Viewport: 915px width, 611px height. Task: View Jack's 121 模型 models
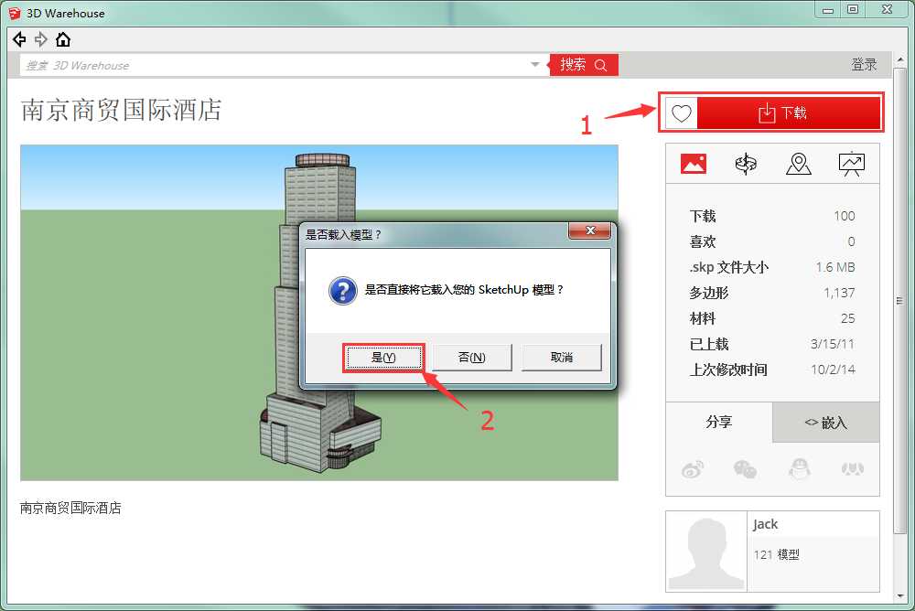point(776,554)
